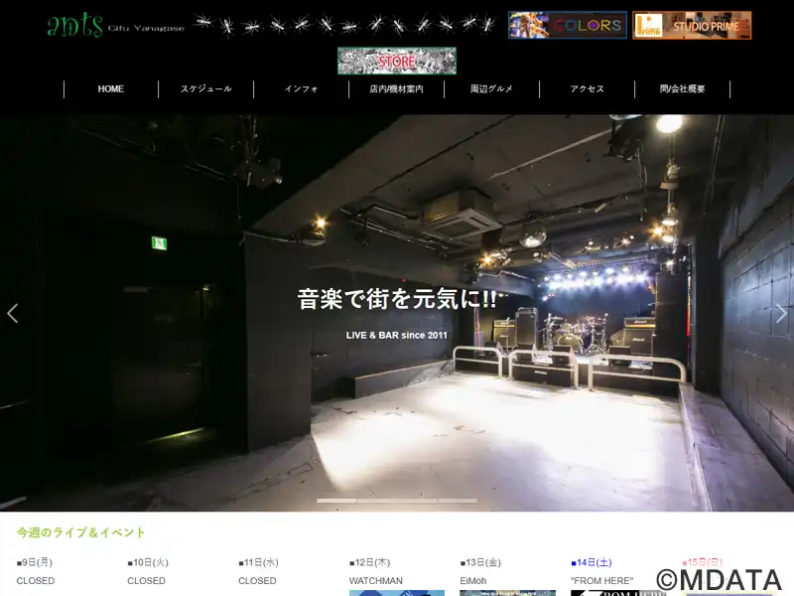
Task: Click the 13日(金) date entry
Action: pyautogui.click(x=480, y=562)
